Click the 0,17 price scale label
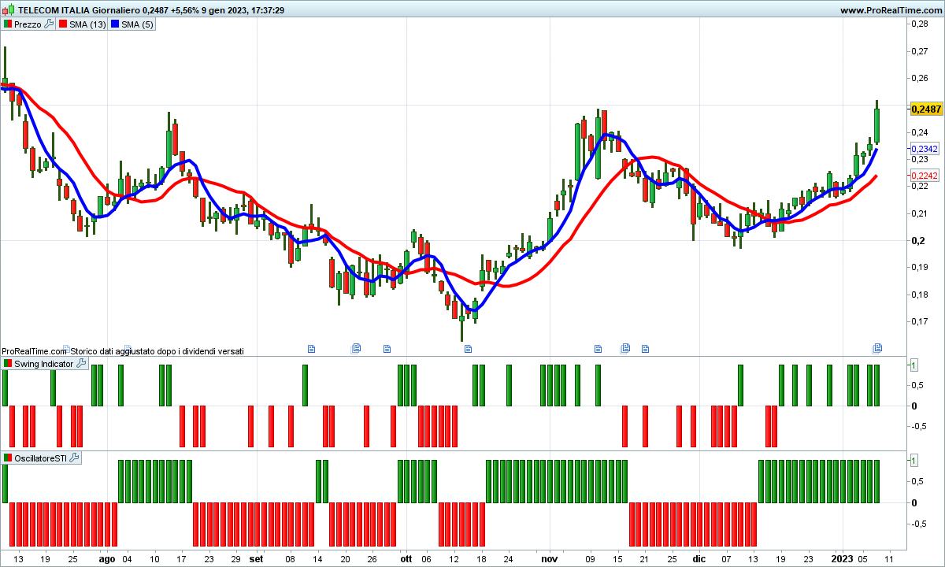The height and width of the screenshot is (567, 945). (x=918, y=321)
